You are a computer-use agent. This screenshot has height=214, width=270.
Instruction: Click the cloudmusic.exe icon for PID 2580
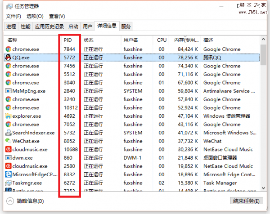click(8, 166)
